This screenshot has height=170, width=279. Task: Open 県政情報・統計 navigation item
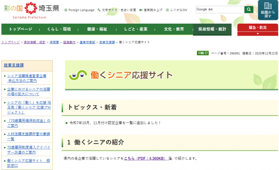click(x=212, y=29)
